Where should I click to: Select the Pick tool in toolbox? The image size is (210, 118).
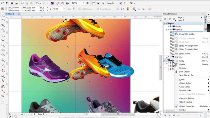(x=3, y=15)
